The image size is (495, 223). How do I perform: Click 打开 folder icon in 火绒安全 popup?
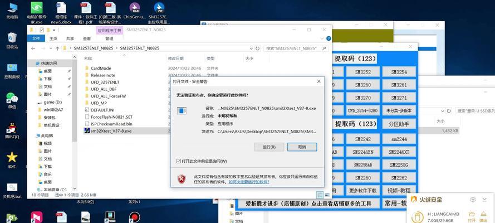point(472,216)
